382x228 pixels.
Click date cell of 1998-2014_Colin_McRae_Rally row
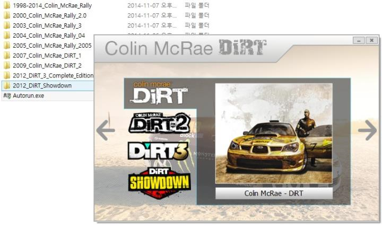pyautogui.click(x=152, y=5)
